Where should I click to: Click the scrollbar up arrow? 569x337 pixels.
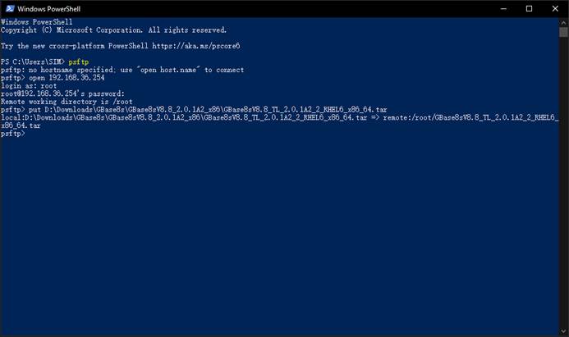point(563,22)
